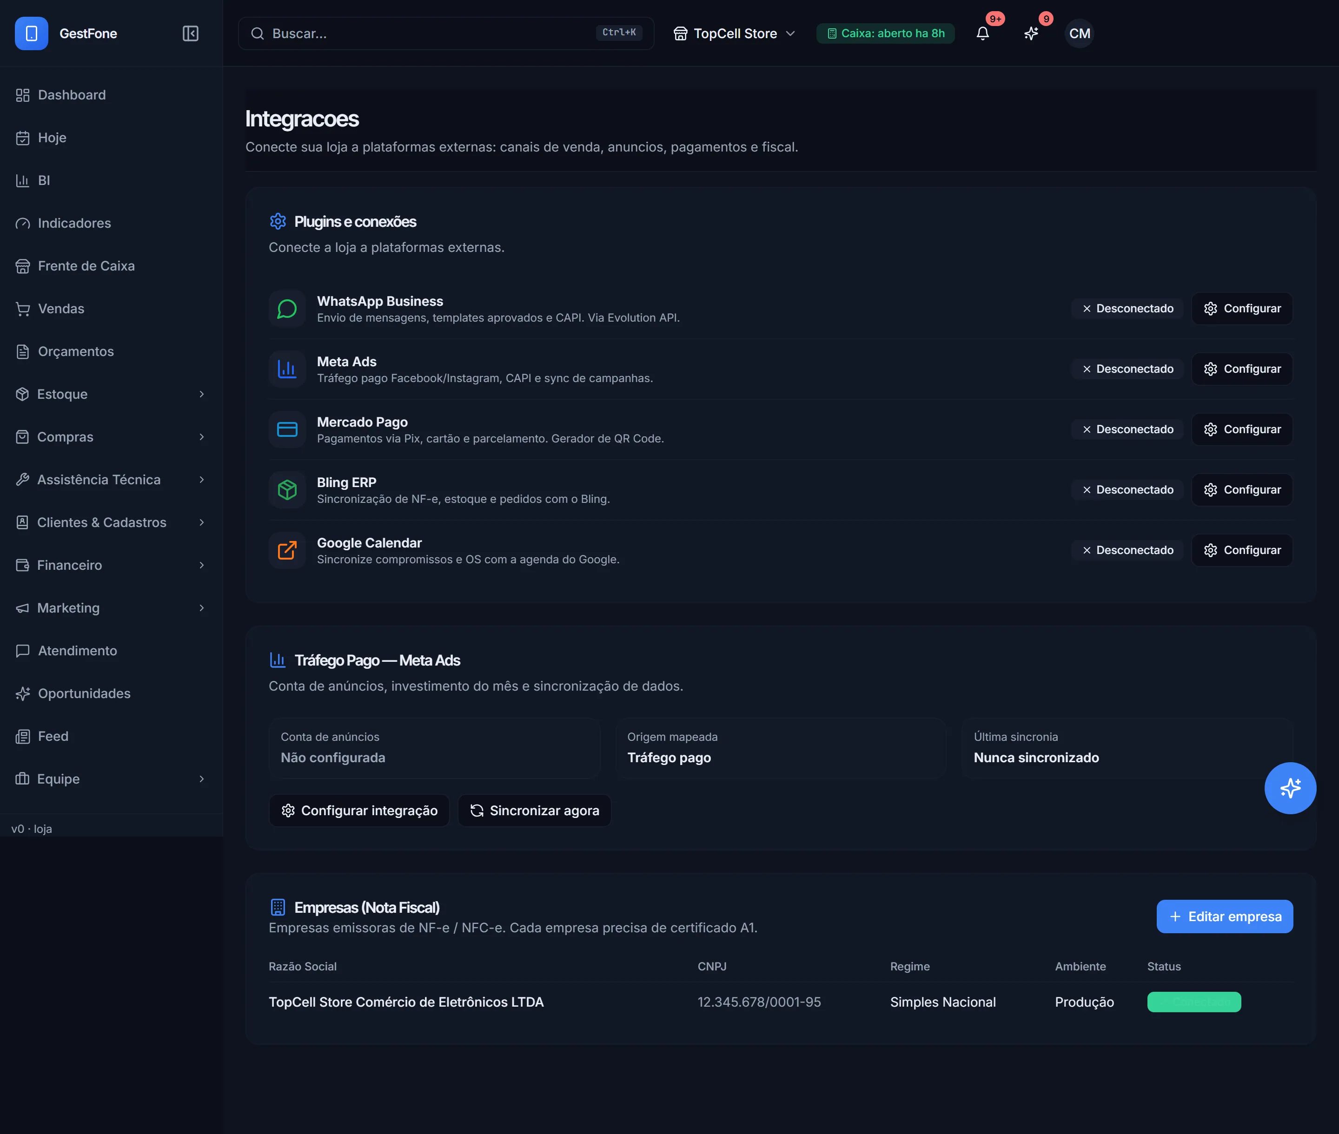This screenshot has height=1134, width=1339.
Task: Click the CNPJ value 12.345.678/0001-95
Action: pos(759,1002)
